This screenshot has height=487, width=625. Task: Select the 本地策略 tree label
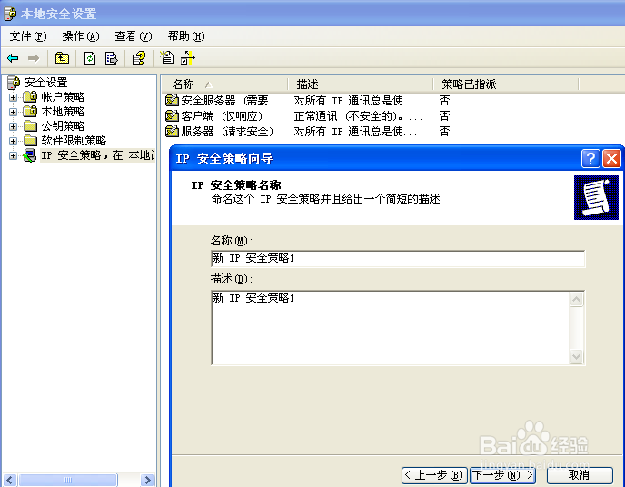click(x=63, y=111)
